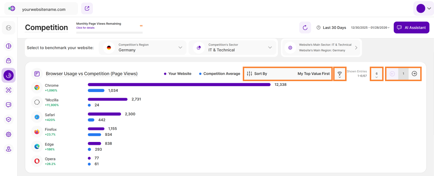The image size is (434, 176).
Task: Change shown entries count from 6
Action: pos(376,74)
